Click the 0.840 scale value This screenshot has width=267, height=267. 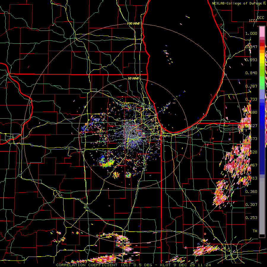pyautogui.click(x=251, y=73)
